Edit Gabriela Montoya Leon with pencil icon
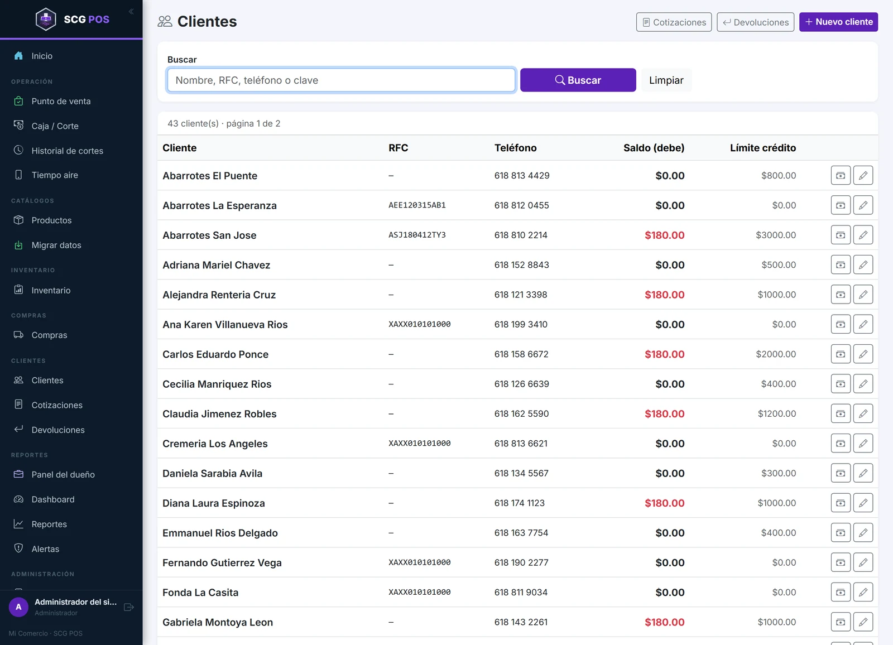This screenshot has width=893, height=645. click(x=863, y=622)
